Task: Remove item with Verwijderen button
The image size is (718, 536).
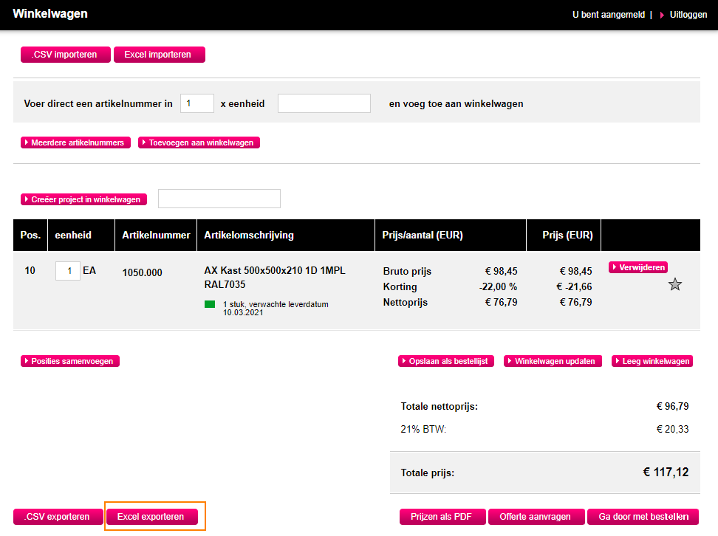Action: coord(638,267)
